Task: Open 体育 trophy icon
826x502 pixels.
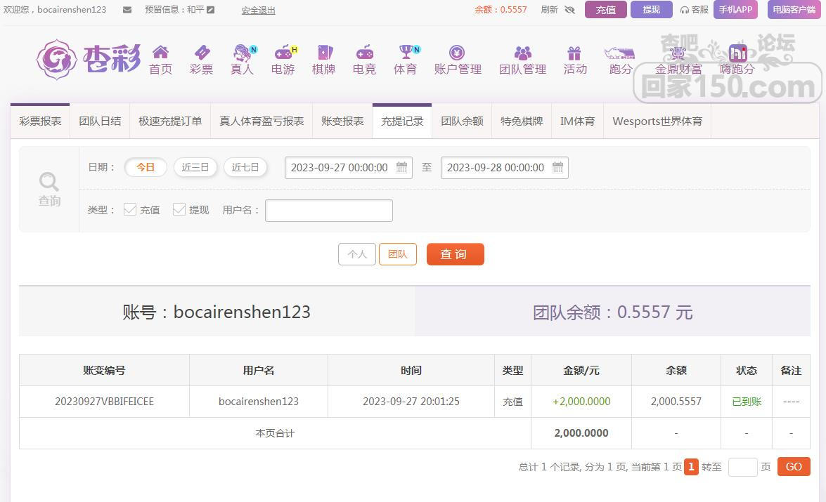Action: pos(406,51)
